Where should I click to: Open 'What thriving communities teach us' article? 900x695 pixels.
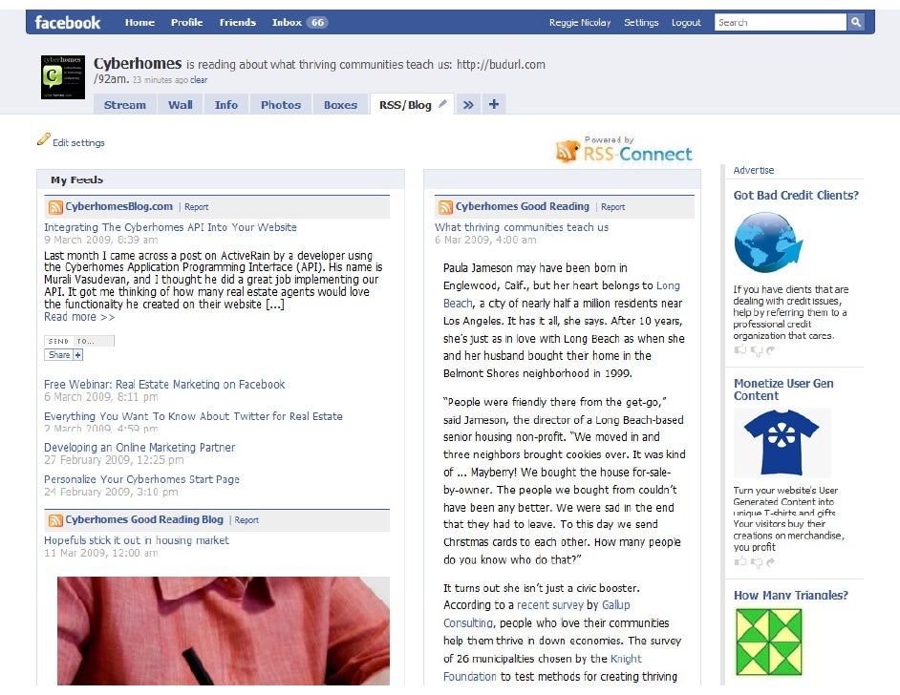pyautogui.click(x=522, y=227)
